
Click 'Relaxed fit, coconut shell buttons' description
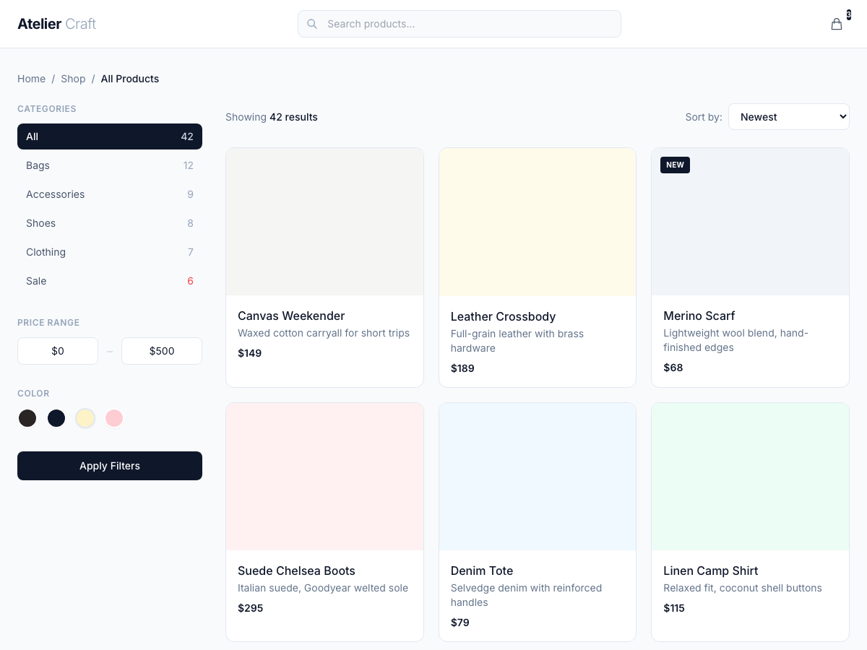[x=743, y=588]
